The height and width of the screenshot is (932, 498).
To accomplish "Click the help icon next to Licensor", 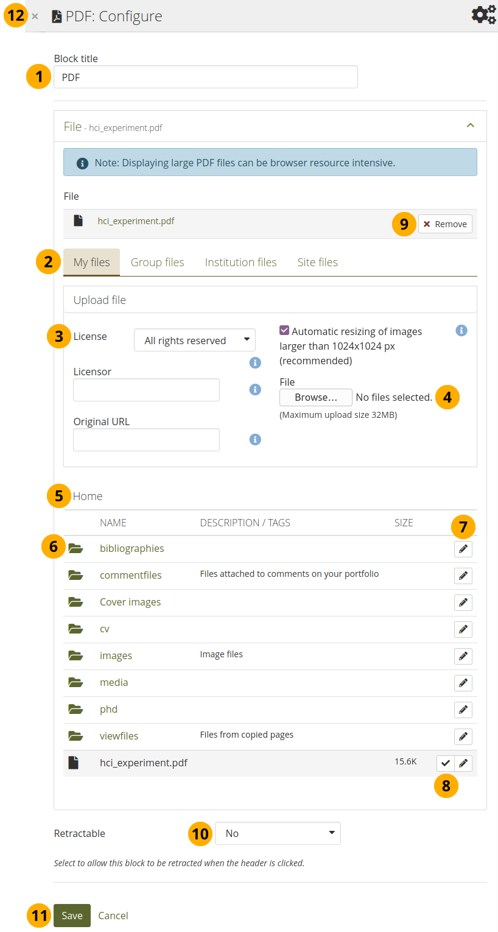I will (256, 389).
